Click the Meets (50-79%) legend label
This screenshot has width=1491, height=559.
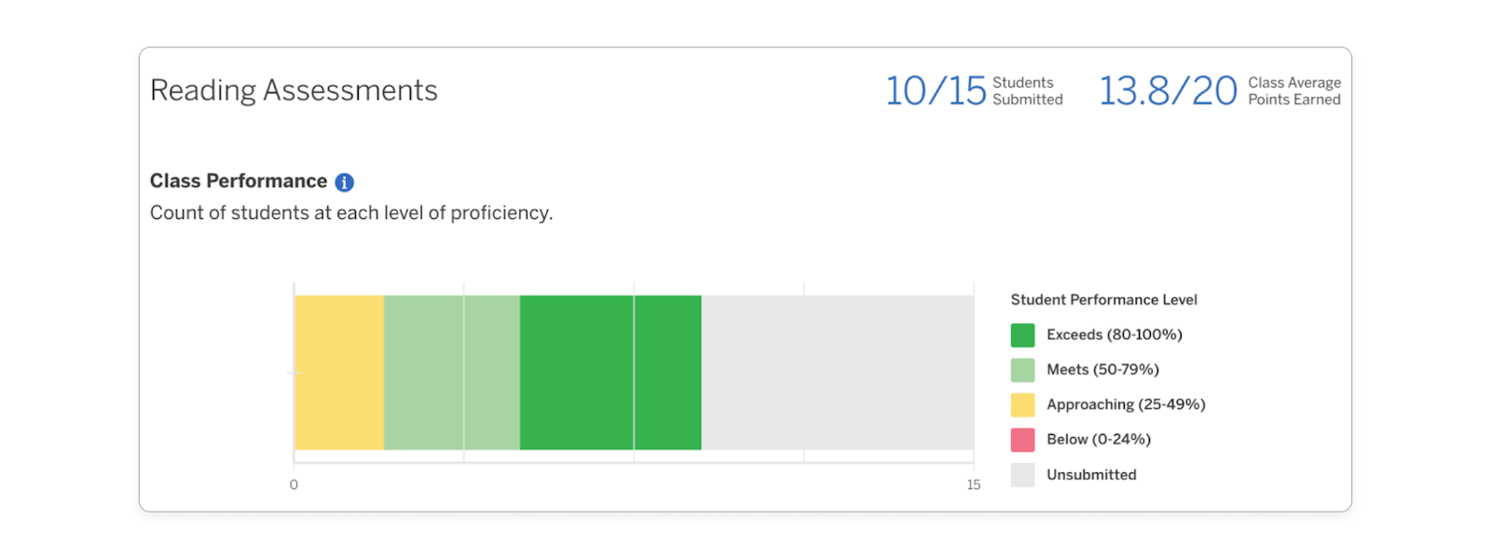click(x=1102, y=369)
